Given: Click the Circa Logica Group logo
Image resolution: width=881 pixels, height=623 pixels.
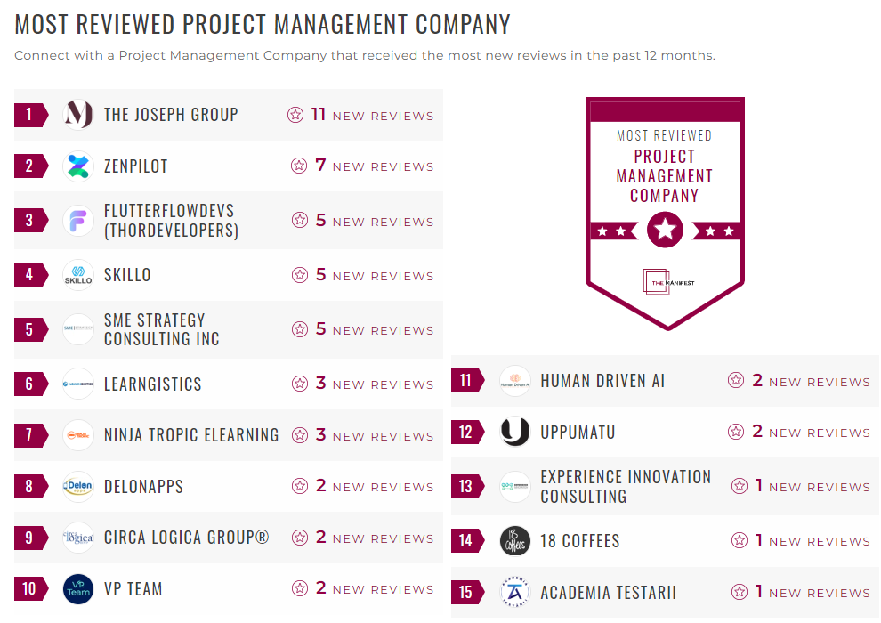Looking at the screenshot, I should 78,538.
